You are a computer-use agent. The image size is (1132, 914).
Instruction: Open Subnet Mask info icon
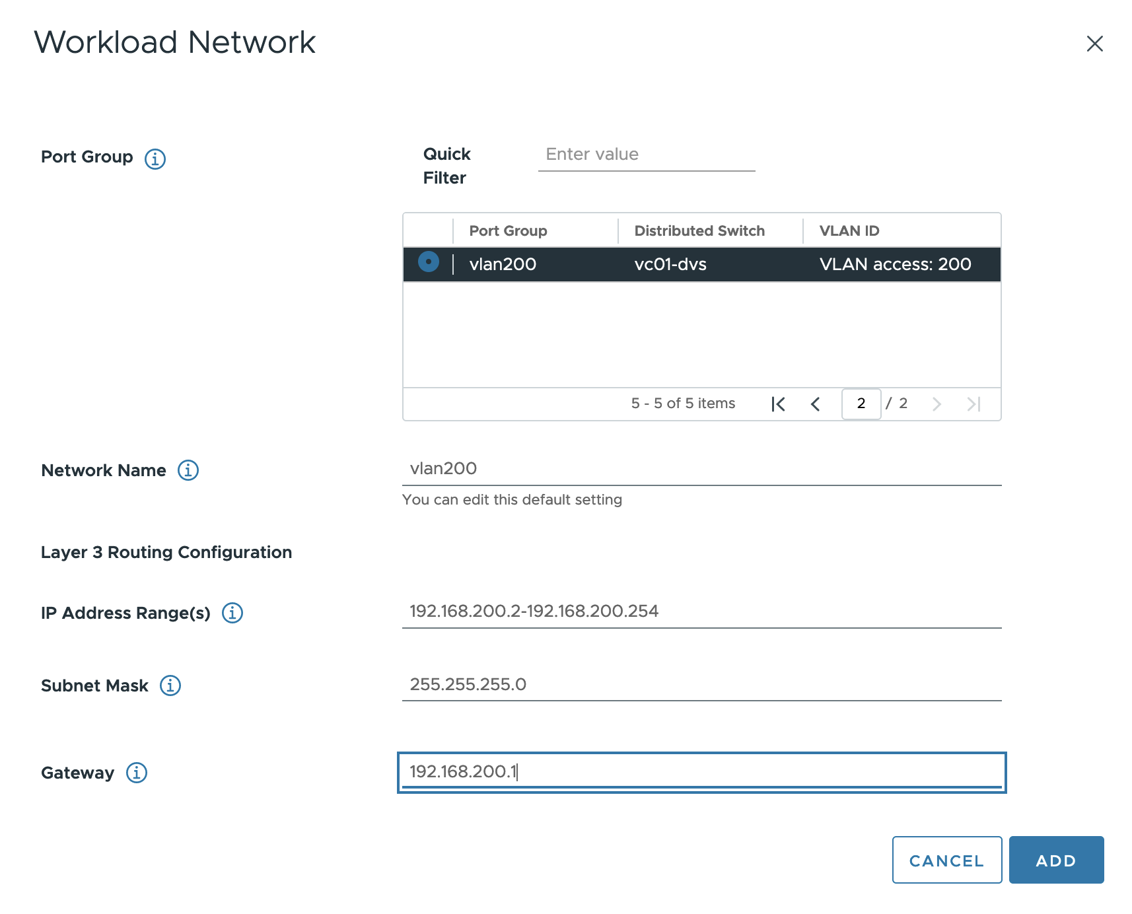point(170,685)
